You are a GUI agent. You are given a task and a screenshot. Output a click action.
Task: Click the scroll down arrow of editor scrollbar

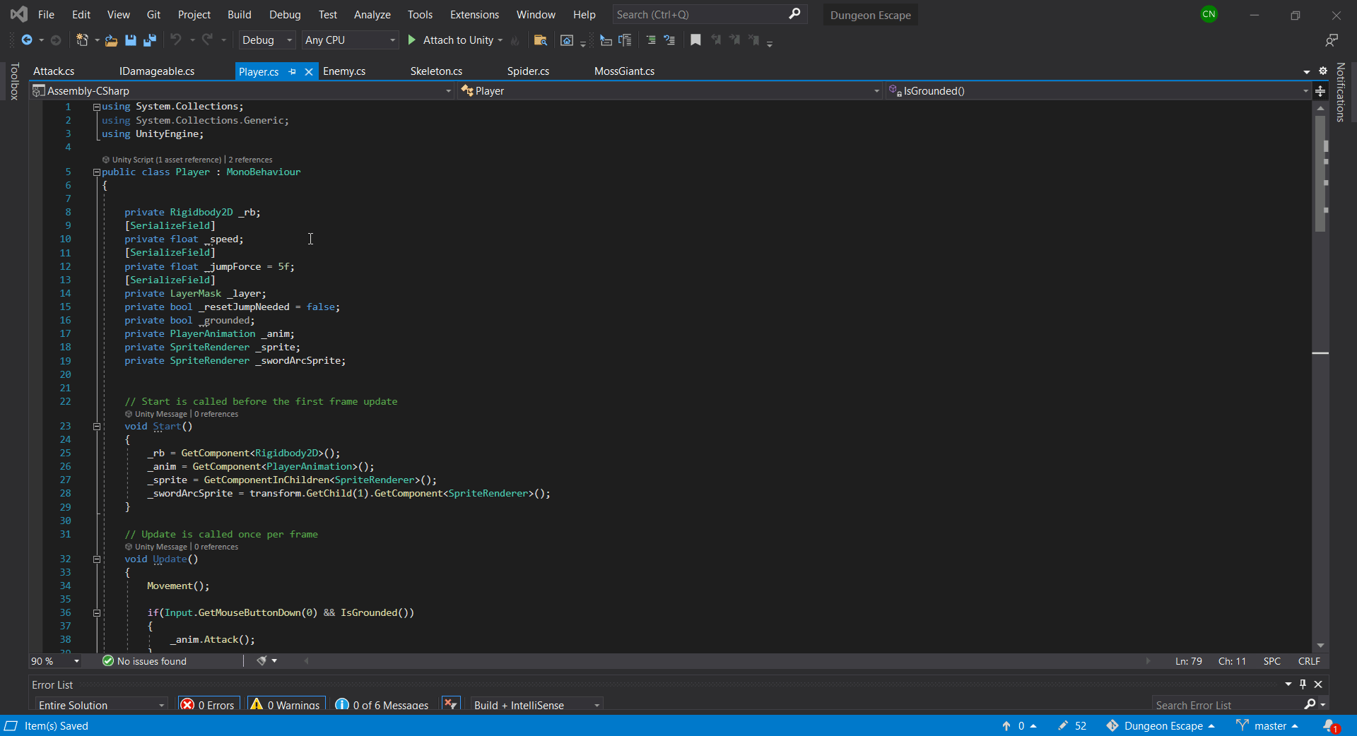(x=1320, y=646)
